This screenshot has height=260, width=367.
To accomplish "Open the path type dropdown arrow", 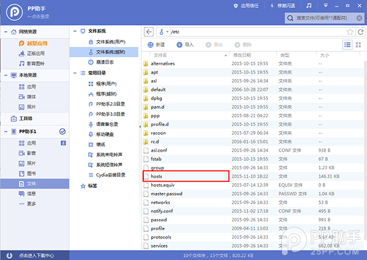I will point(167,32).
